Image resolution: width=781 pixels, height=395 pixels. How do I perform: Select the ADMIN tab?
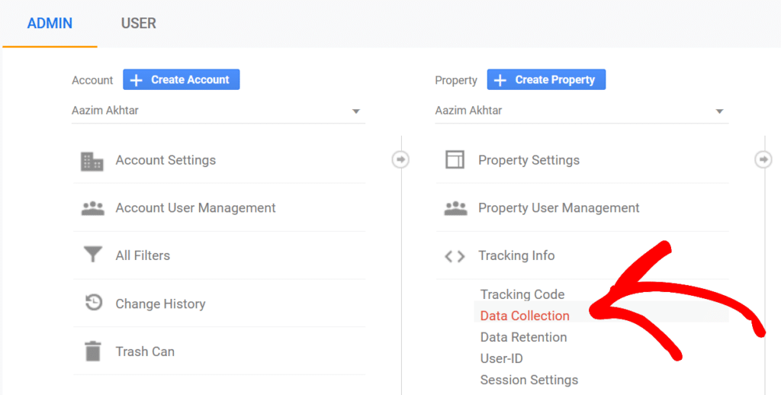click(50, 24)
